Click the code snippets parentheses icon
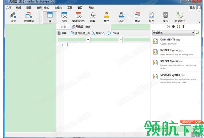This screenshot has height=138, width=204. 178,27
